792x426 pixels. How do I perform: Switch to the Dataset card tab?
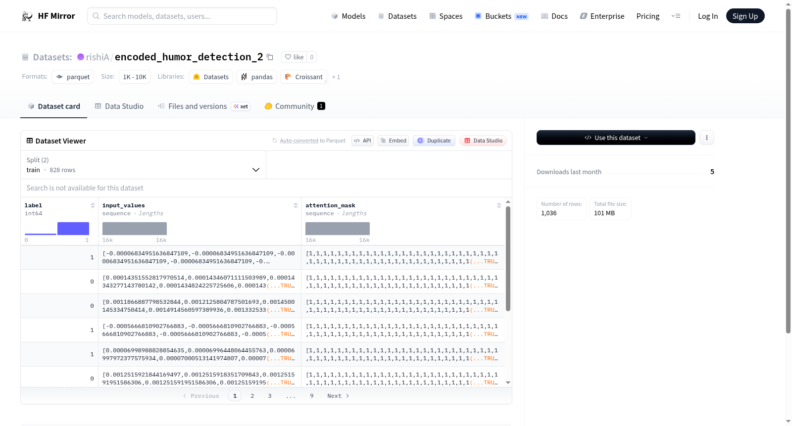53,106
